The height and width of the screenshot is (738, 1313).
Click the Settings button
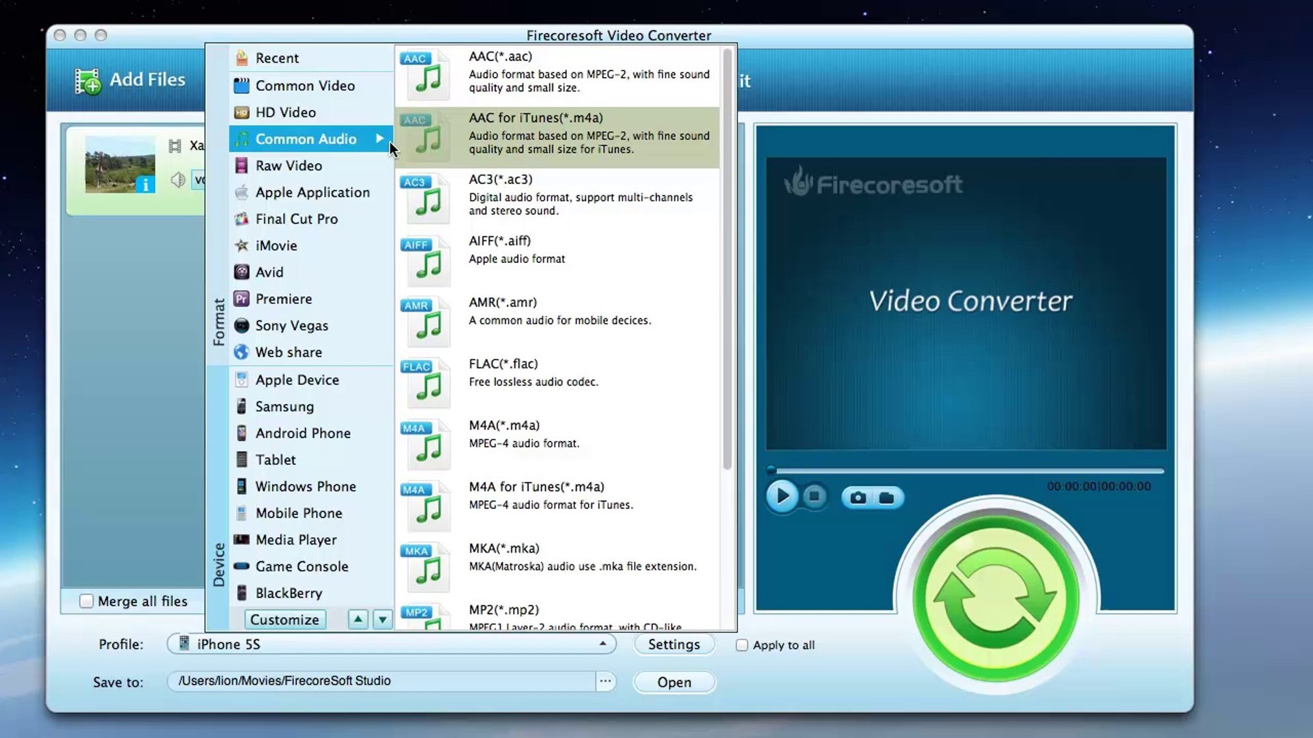tap(674, 644)
